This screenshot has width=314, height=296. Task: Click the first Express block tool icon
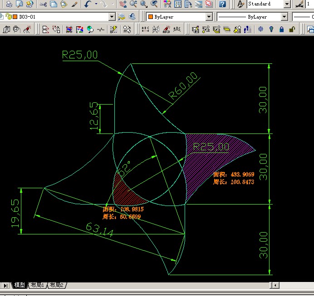6,29
